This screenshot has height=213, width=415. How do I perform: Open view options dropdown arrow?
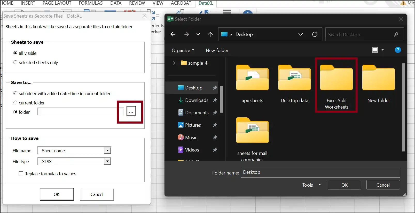click(x=383, y=50)
